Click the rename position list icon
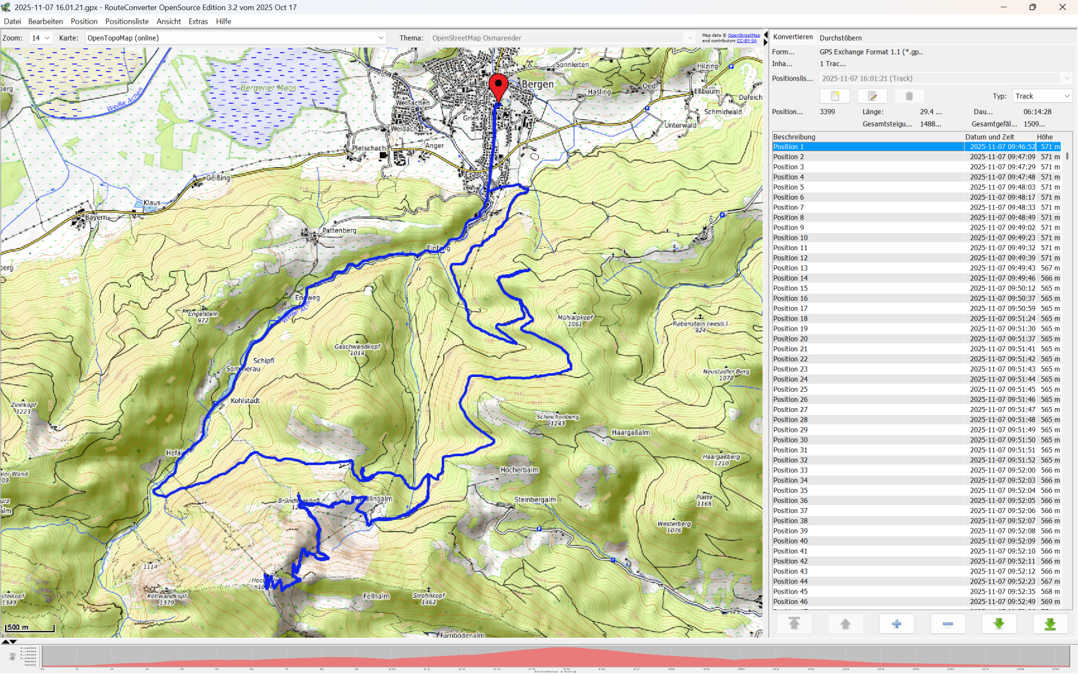 tap(872, 96)
